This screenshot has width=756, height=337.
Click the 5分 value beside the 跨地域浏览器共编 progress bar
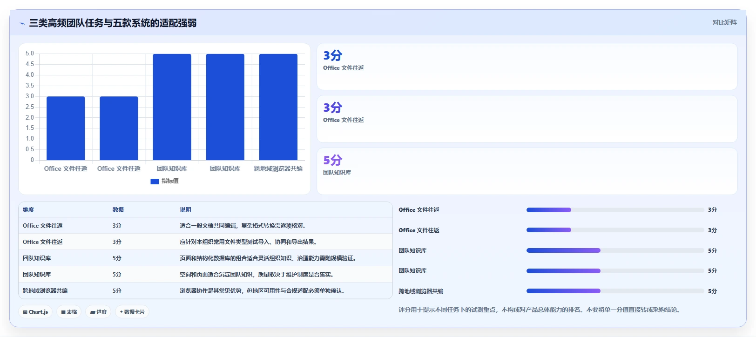point(712,291)
